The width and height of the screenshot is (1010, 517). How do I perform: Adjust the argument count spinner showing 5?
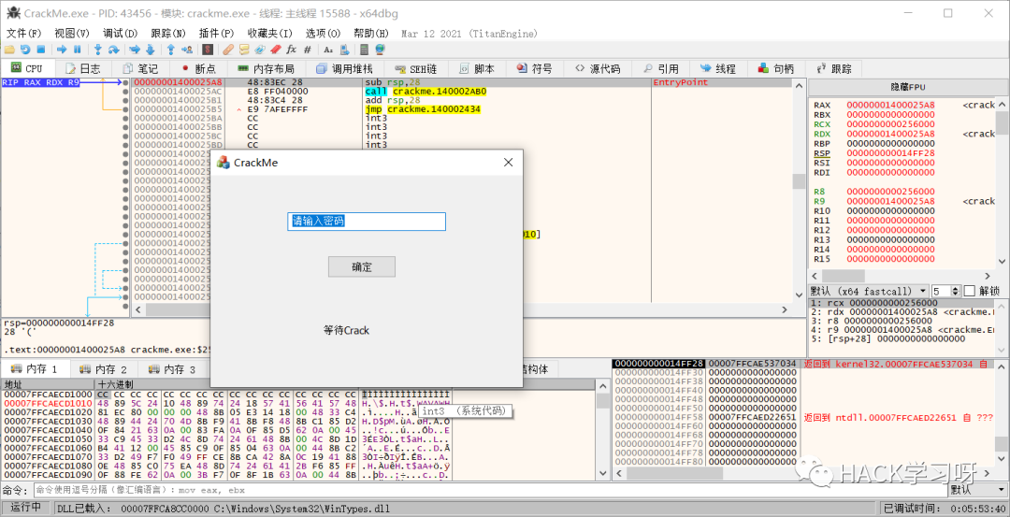945,291
